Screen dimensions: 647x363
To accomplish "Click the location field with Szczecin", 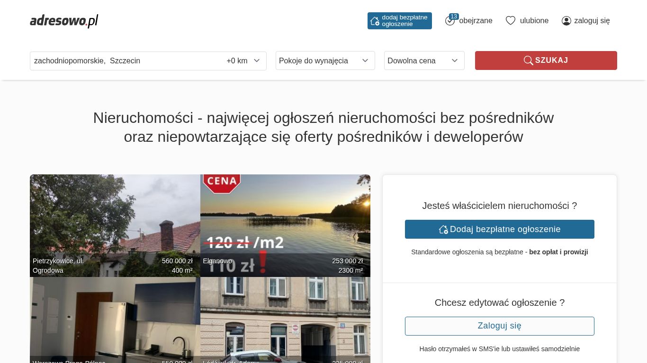I will (123, 60).
